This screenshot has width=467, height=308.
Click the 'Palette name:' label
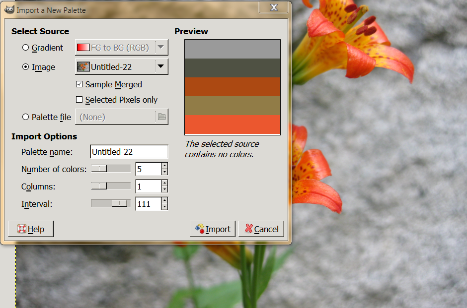point(47,152)
